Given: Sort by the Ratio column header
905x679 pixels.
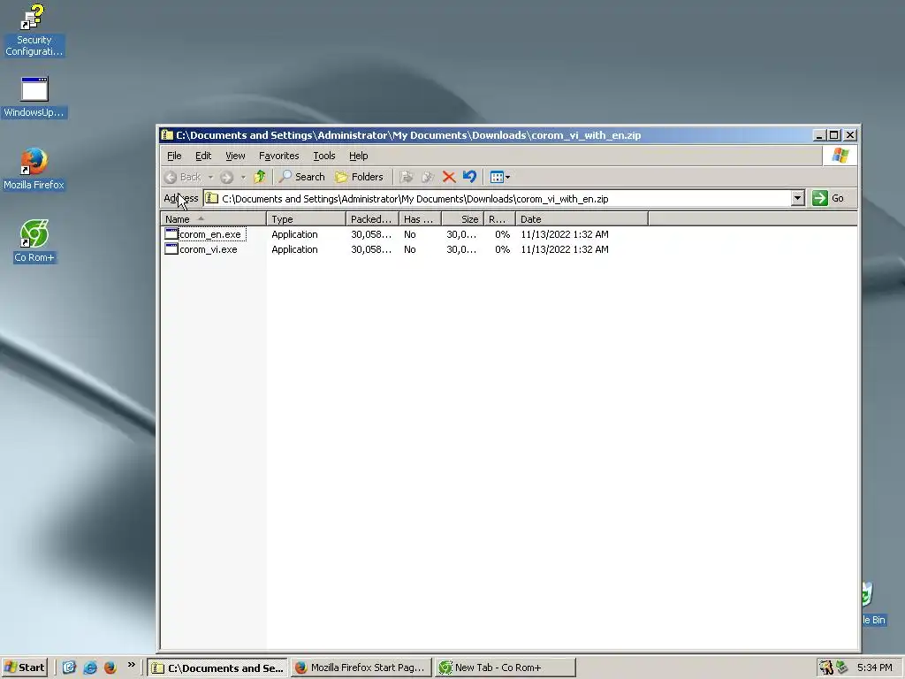Looking at the screenshot, I should click(x=499, y=219).
